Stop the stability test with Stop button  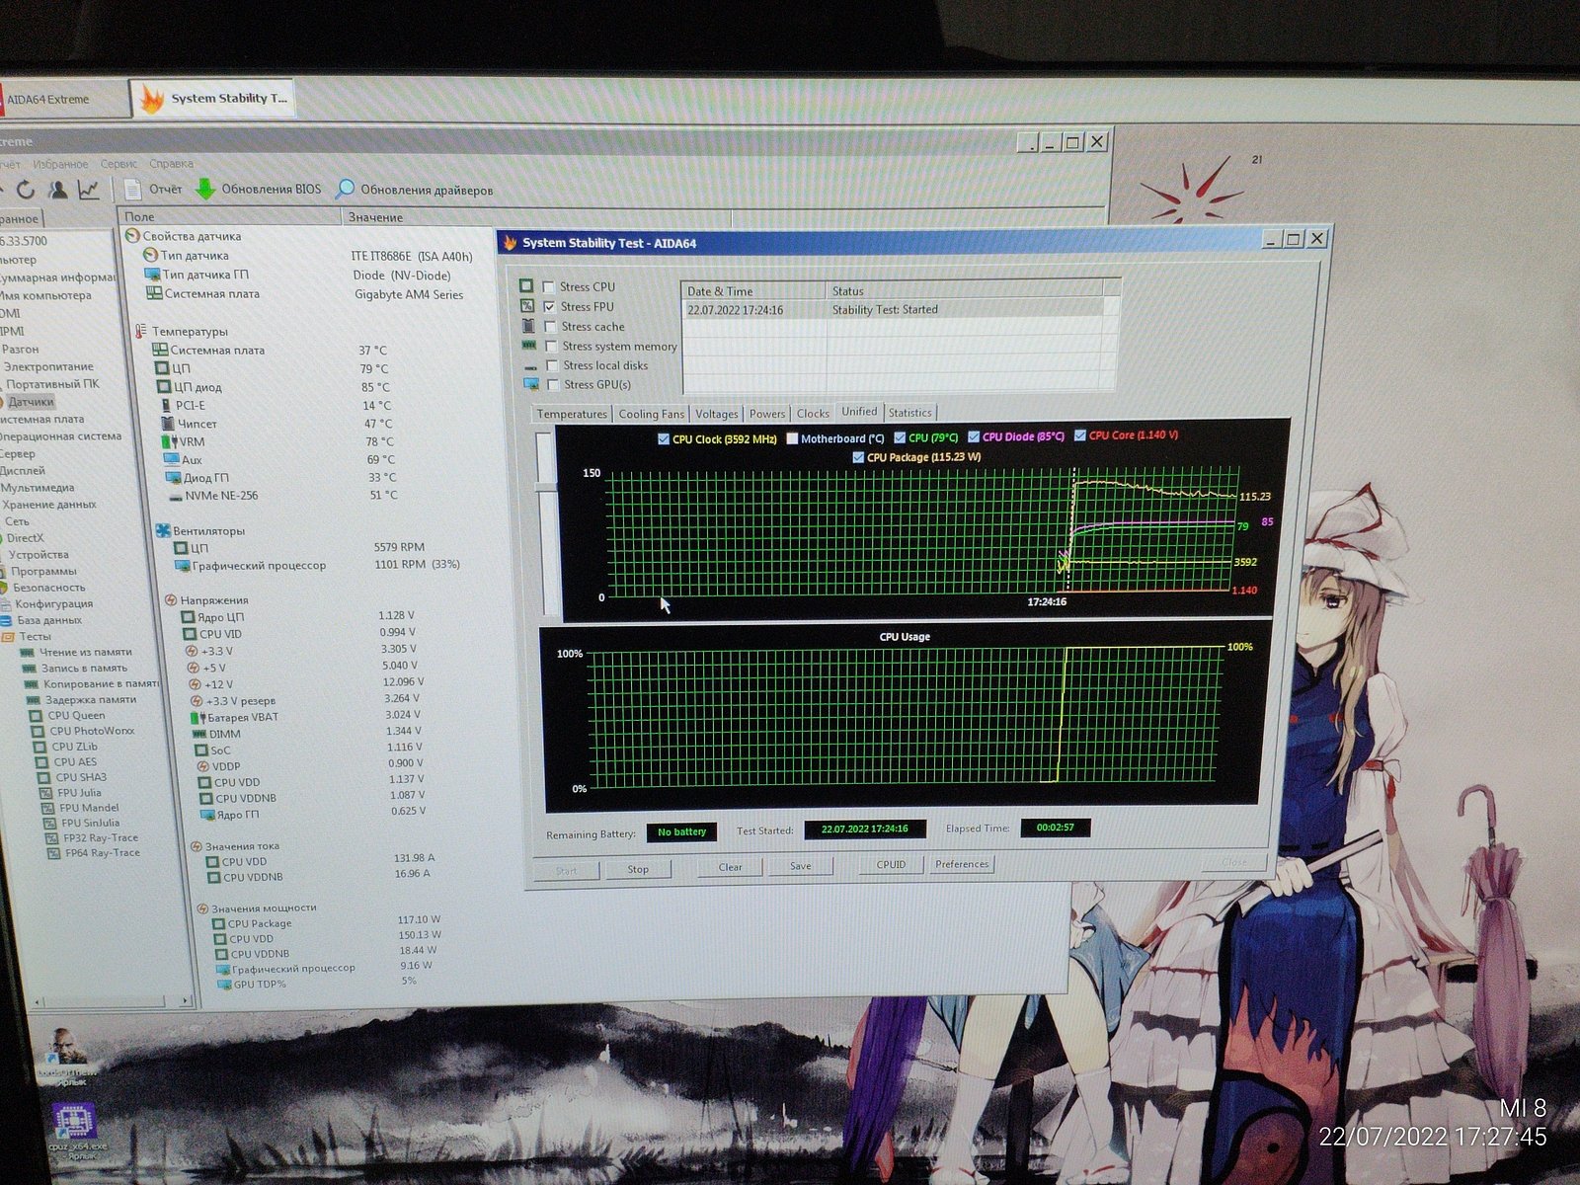point(638,869)
